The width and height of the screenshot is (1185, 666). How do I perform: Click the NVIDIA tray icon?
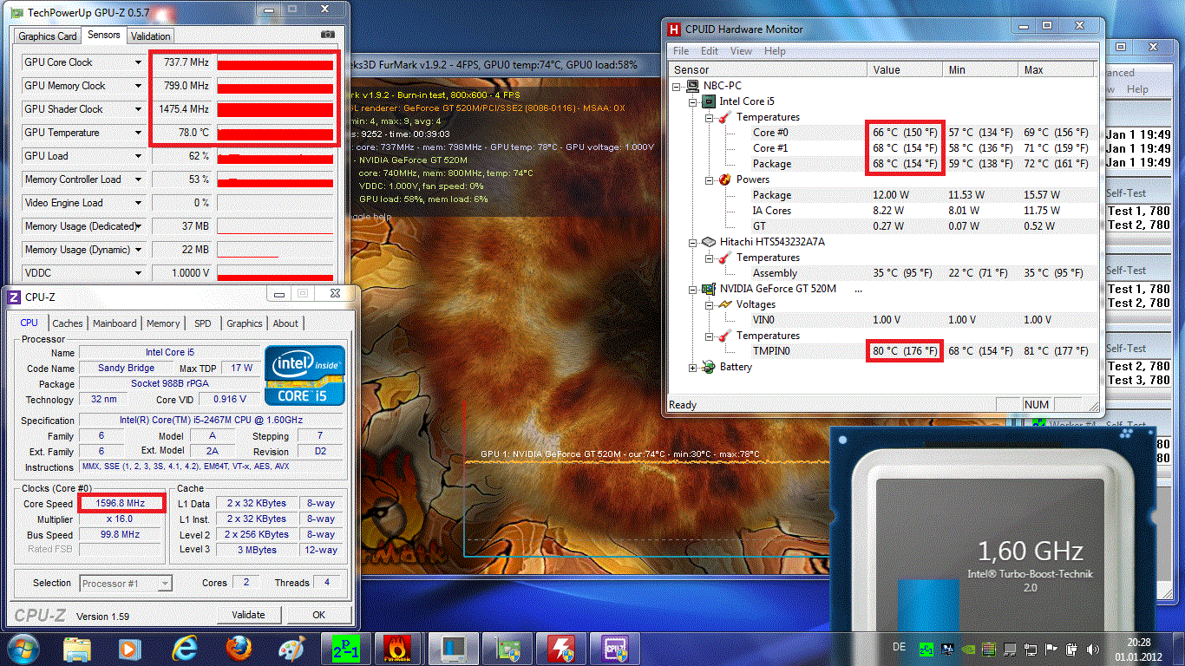pos(969,649)
